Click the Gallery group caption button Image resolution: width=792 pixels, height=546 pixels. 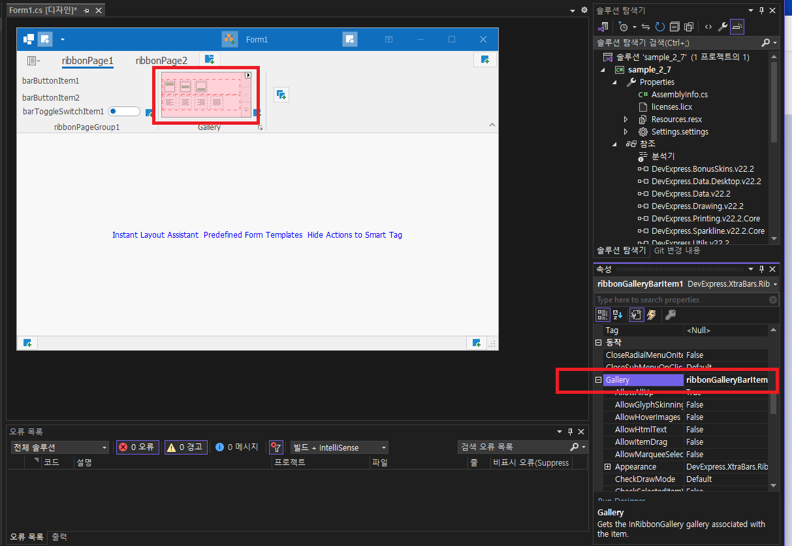click(260, 129)
